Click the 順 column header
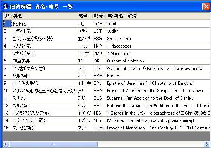The width and height of the screenshot is (211, 148). pyautogui.click(x=7, y=16)
